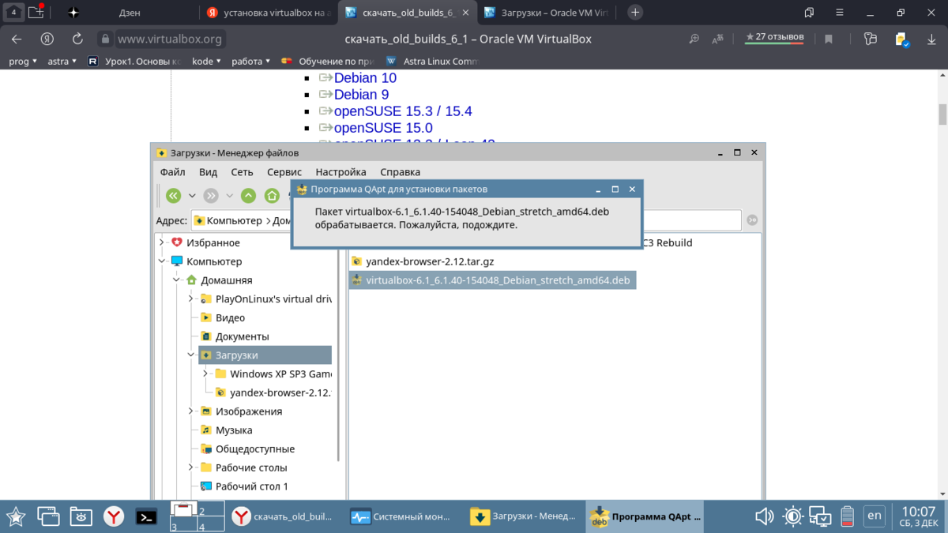Open Debian 9 download link

click(x=361, y=95)
